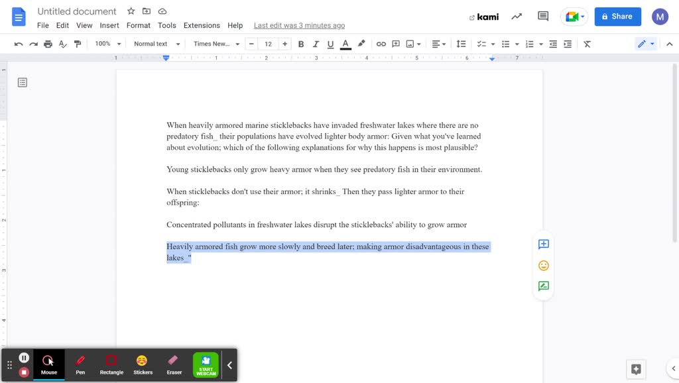Toggle italic formatting

point(316,44)
